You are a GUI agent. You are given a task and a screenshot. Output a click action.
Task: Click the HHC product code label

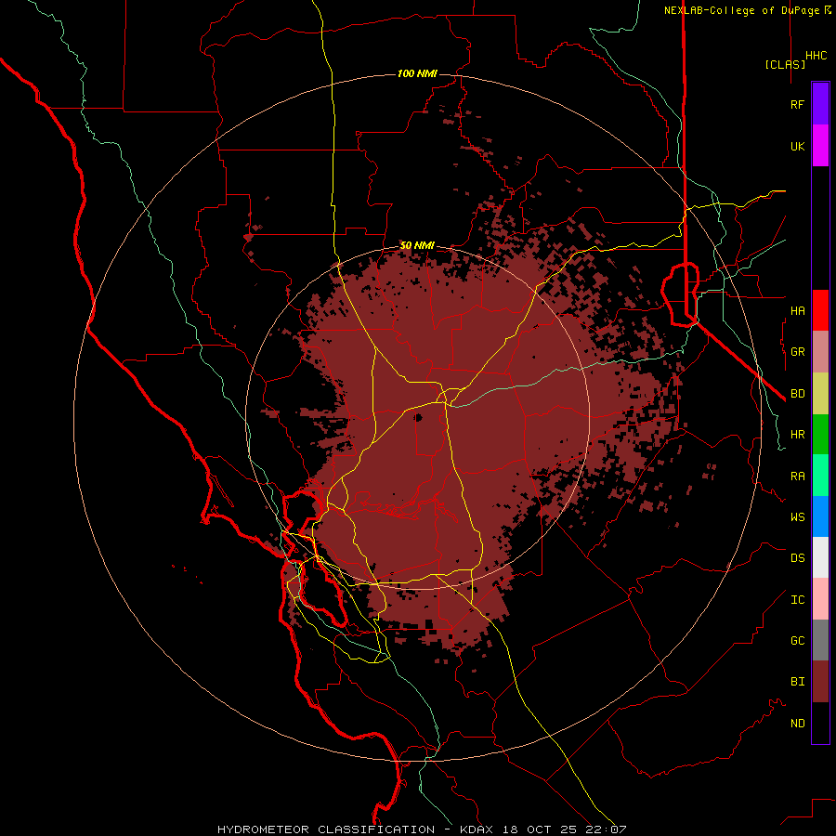(x=816, y=56)
